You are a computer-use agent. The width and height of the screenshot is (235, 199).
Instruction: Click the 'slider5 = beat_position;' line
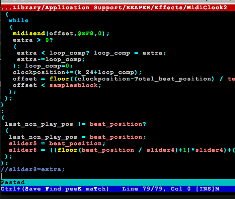57,144
